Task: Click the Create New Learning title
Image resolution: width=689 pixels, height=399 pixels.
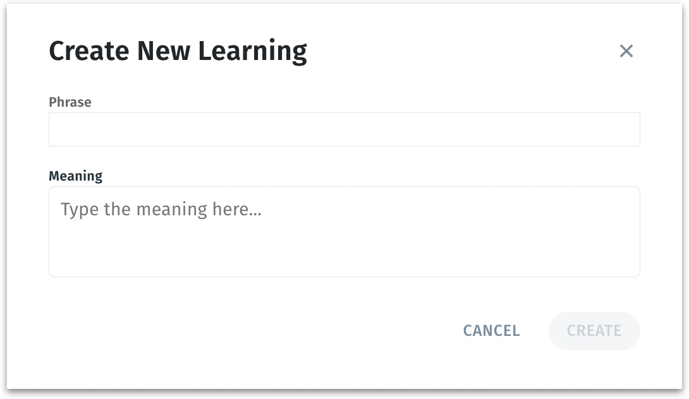Action: tap(178, 51)
